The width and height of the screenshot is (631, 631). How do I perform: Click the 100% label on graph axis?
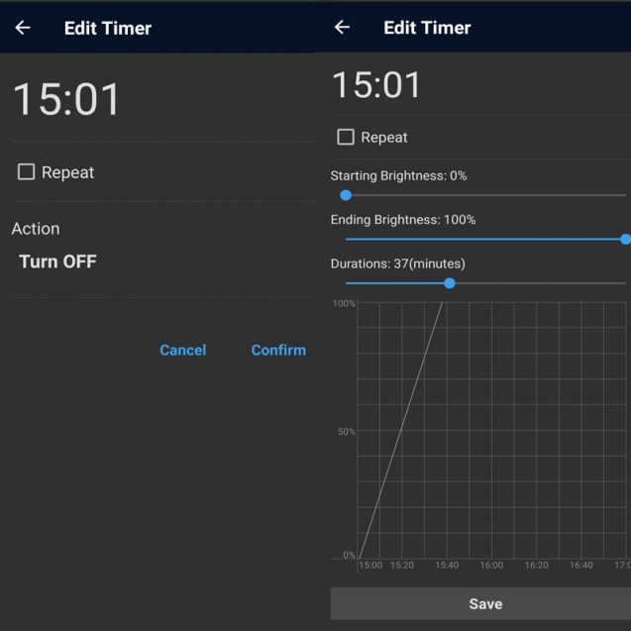coord(344,304)
